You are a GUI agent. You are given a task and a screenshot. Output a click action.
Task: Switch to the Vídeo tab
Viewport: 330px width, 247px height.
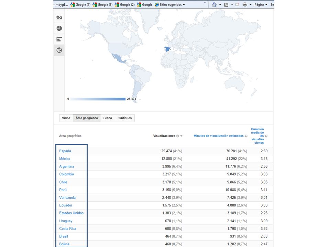click(x=66, y=118)
